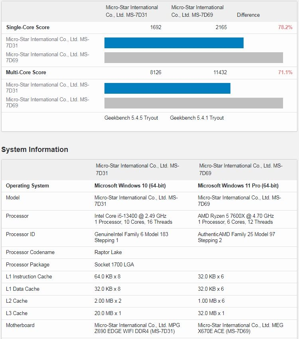Click the gray single-core bar for MS-7D69
This screenshot has height=339, width=299.
click(194, 57)
